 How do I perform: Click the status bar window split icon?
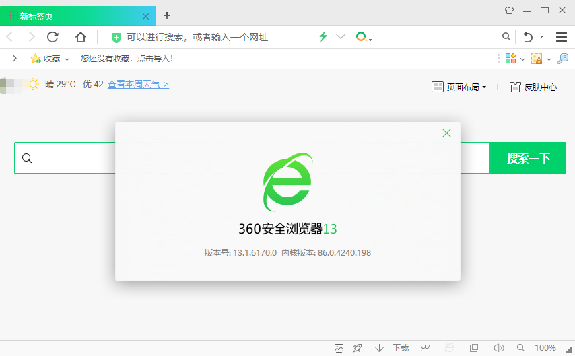(474, 347)
